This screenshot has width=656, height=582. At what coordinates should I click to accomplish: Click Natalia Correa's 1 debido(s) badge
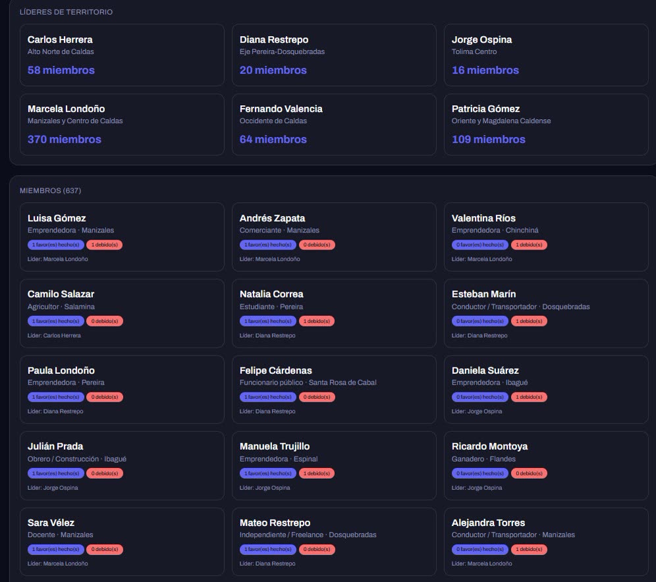[317, 321]
